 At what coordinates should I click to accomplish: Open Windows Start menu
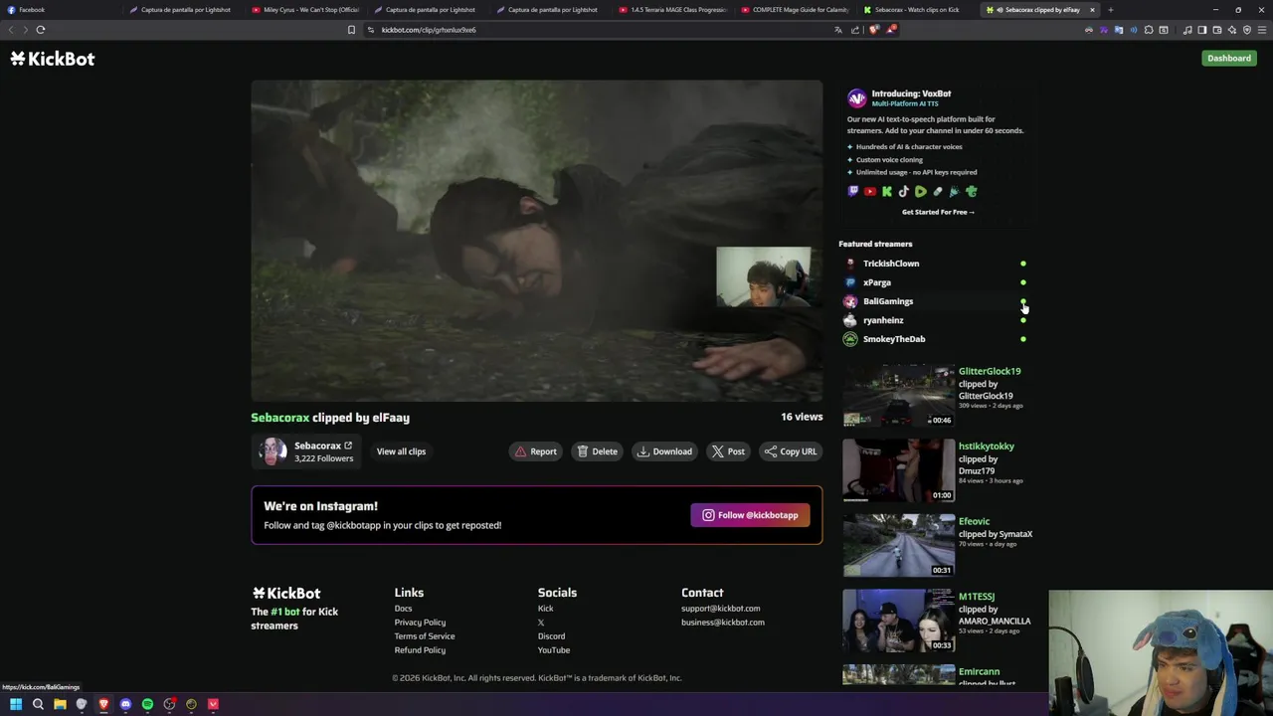tap(16, 704)
